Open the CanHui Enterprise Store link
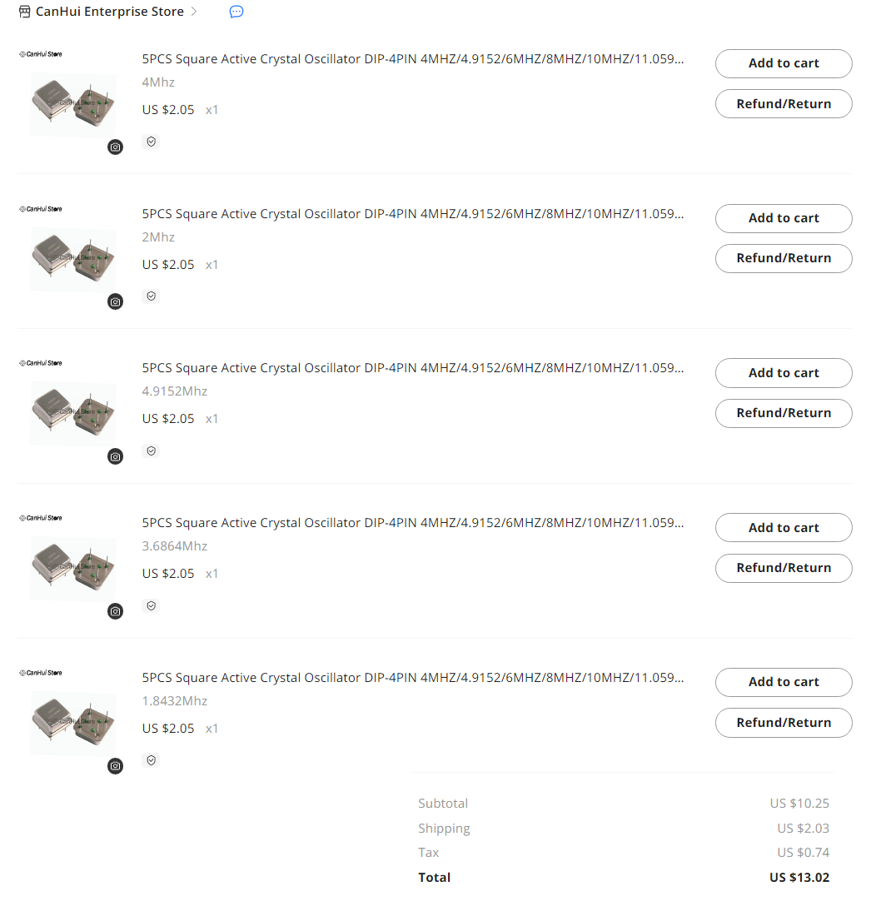Viewport: 871px width, 906px height. click(109, 12)
